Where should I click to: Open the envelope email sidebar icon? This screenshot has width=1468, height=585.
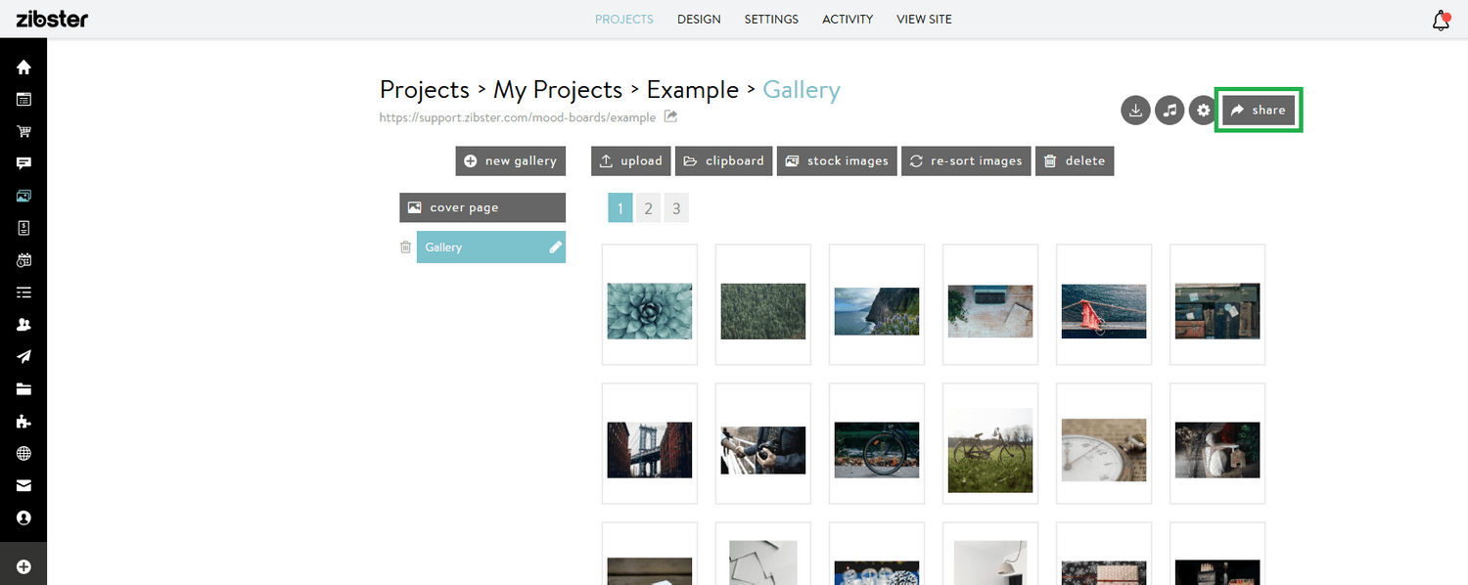23,485
